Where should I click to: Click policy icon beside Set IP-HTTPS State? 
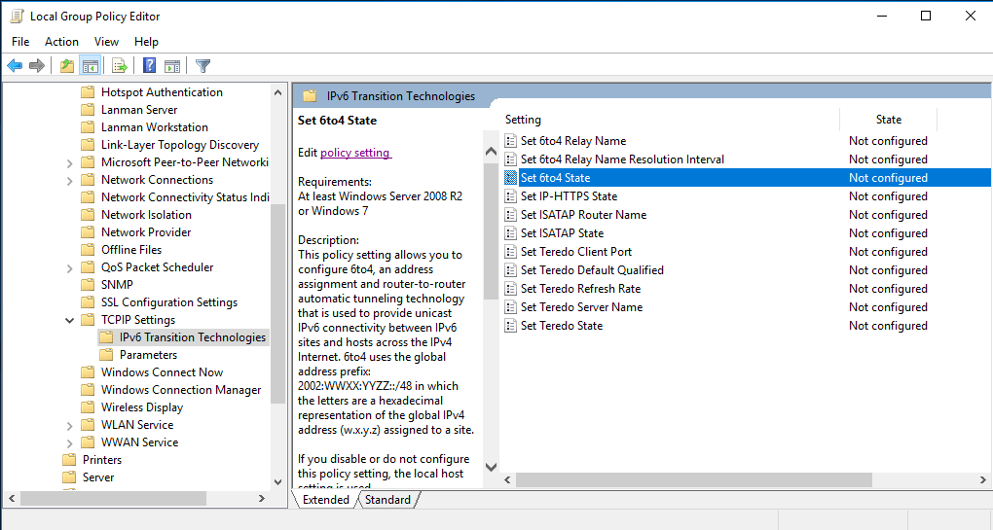point(510,196)
